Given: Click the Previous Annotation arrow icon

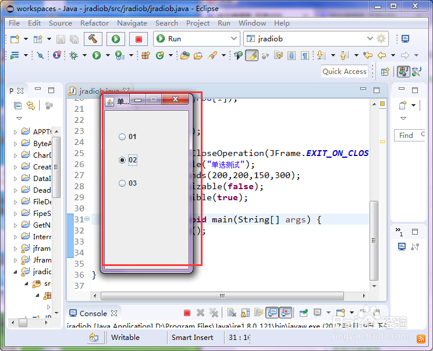Looking at the screenshot, I should 343,55.
